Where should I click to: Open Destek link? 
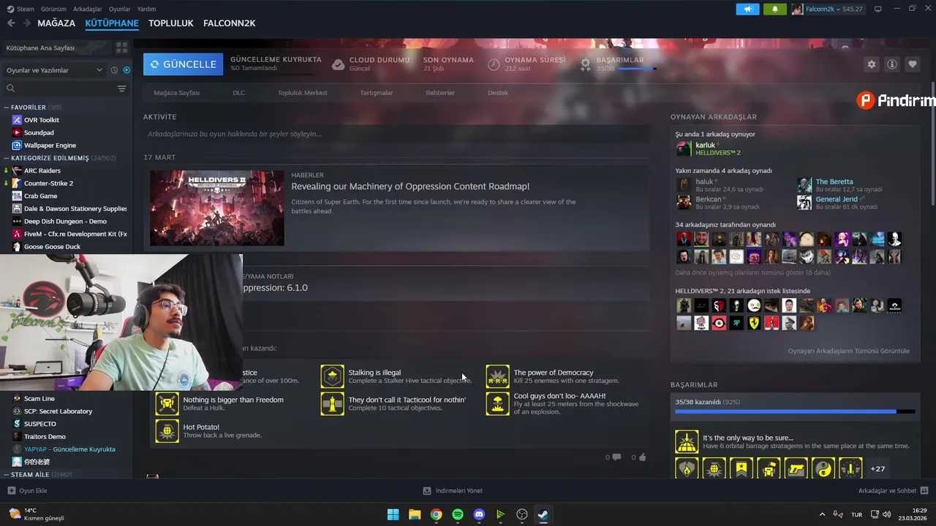click(498, 93)
